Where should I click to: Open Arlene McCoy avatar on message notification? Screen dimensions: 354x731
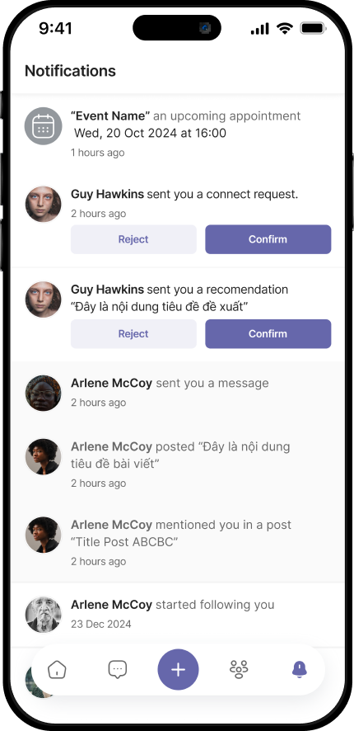(x=44, y=393)
